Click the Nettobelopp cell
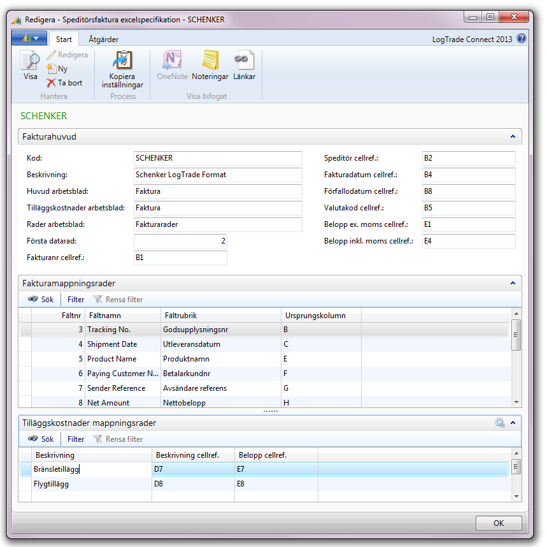The width and height of the screenshot is (547, 547). tap(221, 402)
